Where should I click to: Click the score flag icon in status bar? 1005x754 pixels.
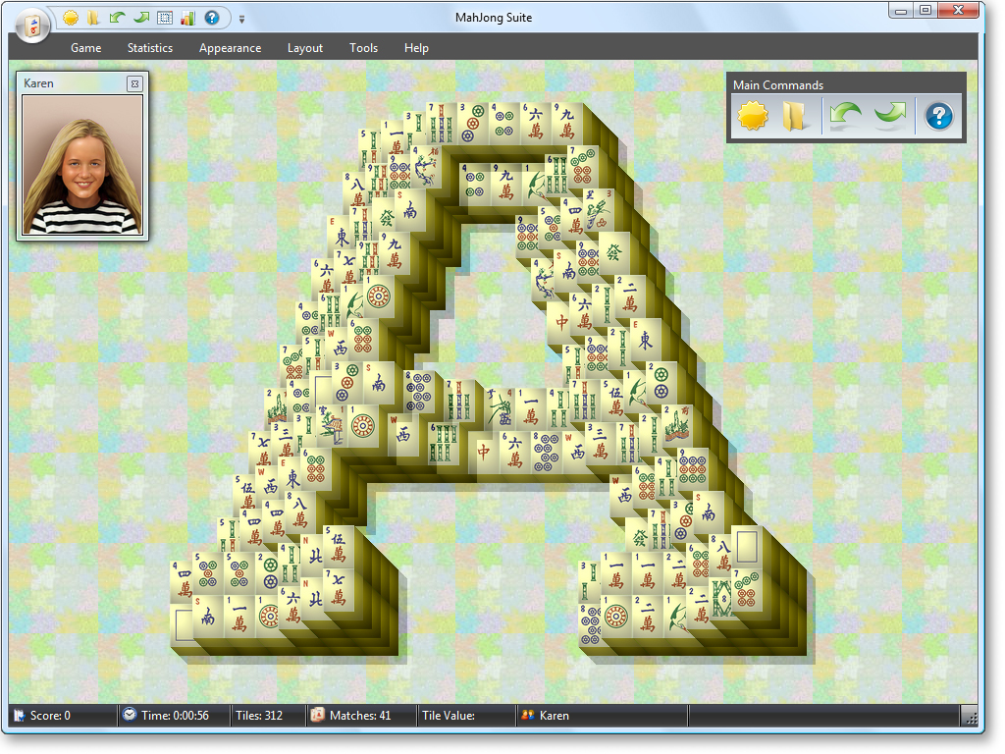pyautogui.click(x=20, y=716)
